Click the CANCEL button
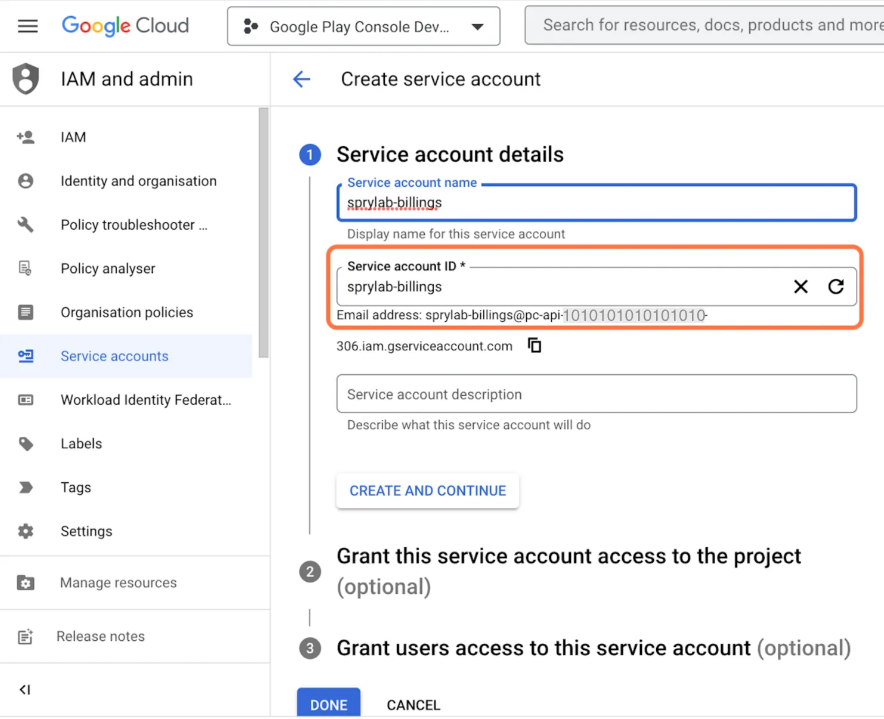The height and width of the screenshot is (719, 884). click(x=413, y=705)
